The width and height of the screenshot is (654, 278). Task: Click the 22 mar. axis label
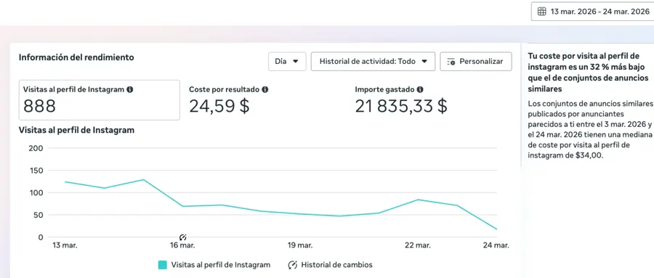(x=418, y=245)
